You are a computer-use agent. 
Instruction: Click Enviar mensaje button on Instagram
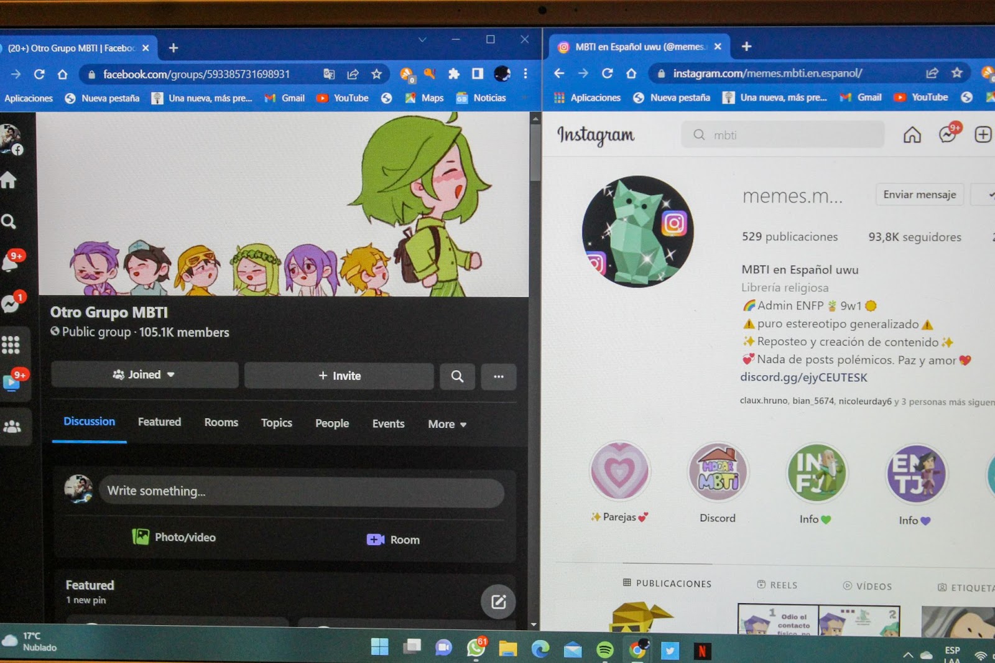point(920,195)
